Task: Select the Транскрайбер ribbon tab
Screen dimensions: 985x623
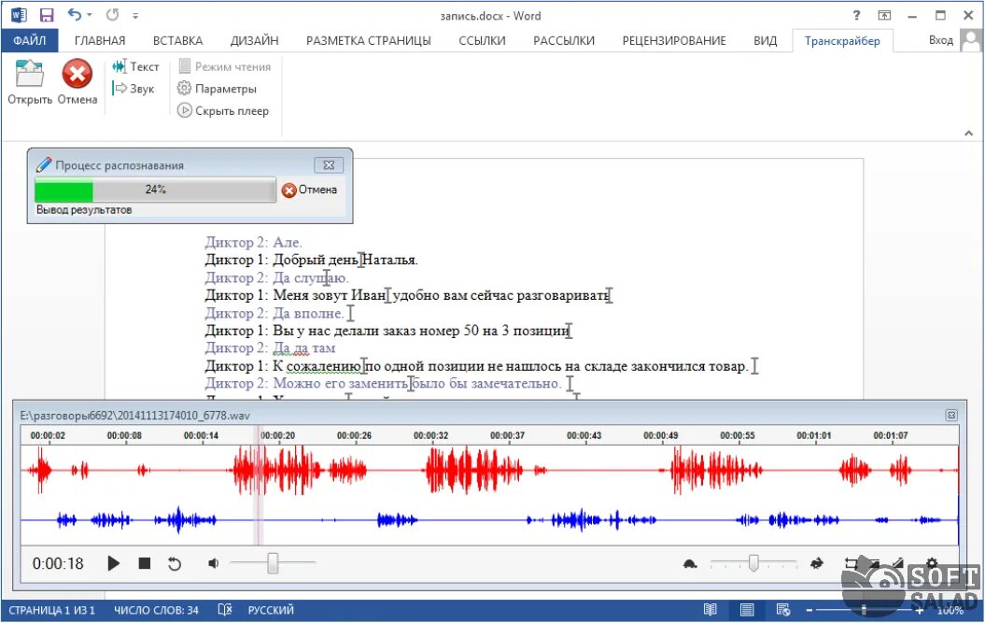Action: tap(842, 41)
